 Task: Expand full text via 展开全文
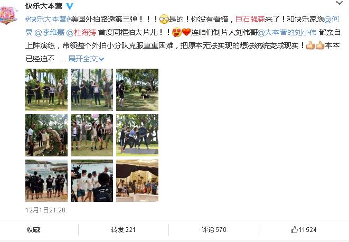[x=86, y=59]
